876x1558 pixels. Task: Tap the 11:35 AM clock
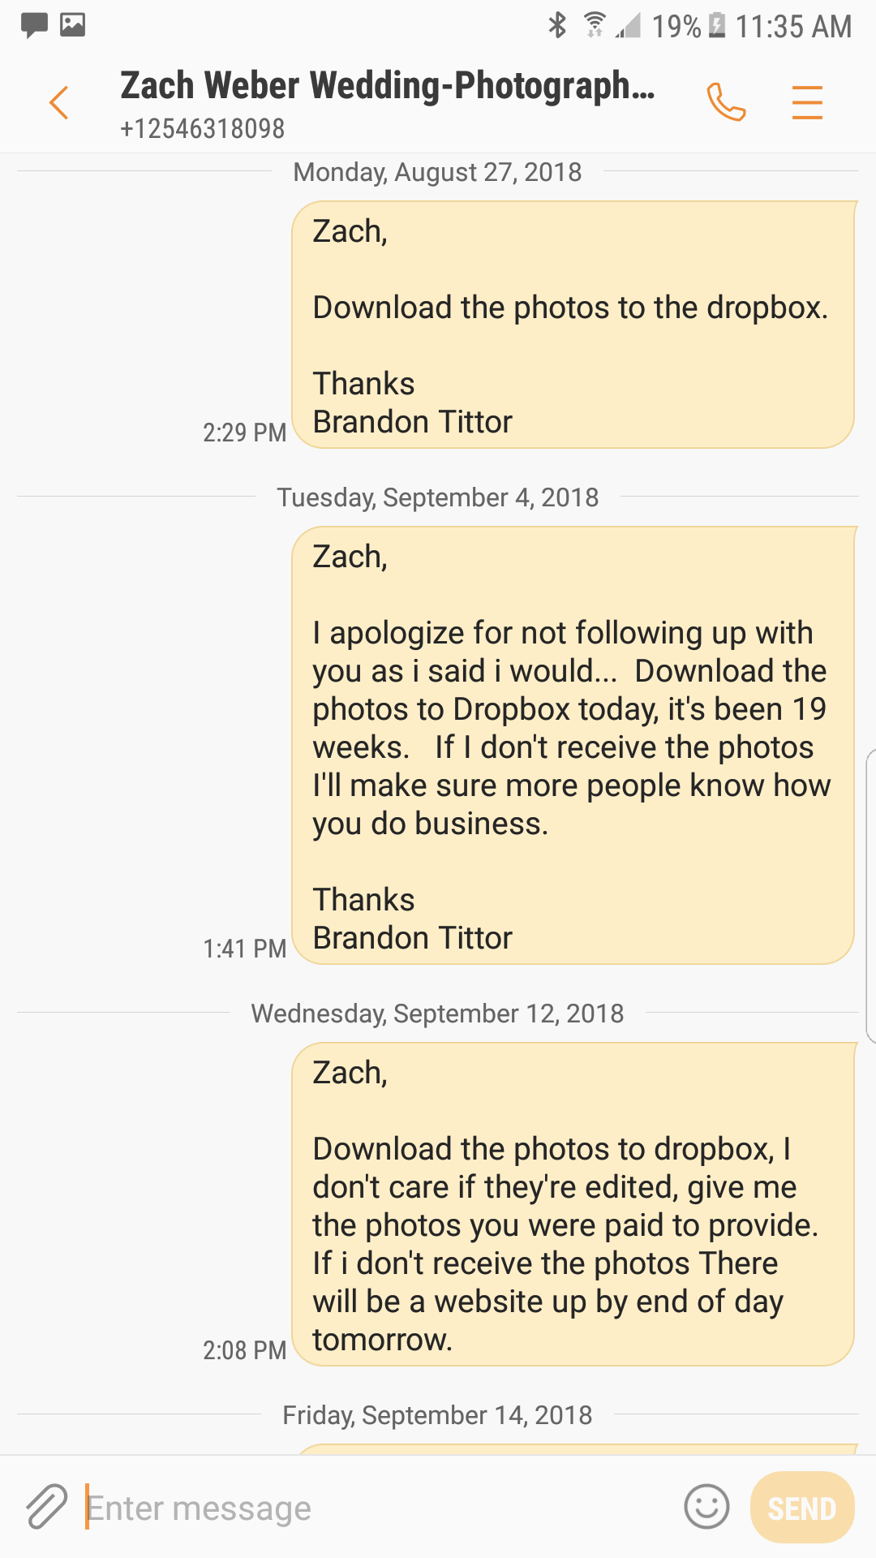[x=793, y=27]
